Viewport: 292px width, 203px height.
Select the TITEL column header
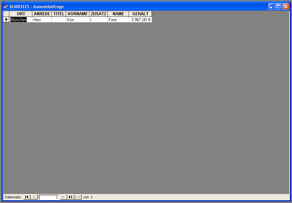point(59,14)
